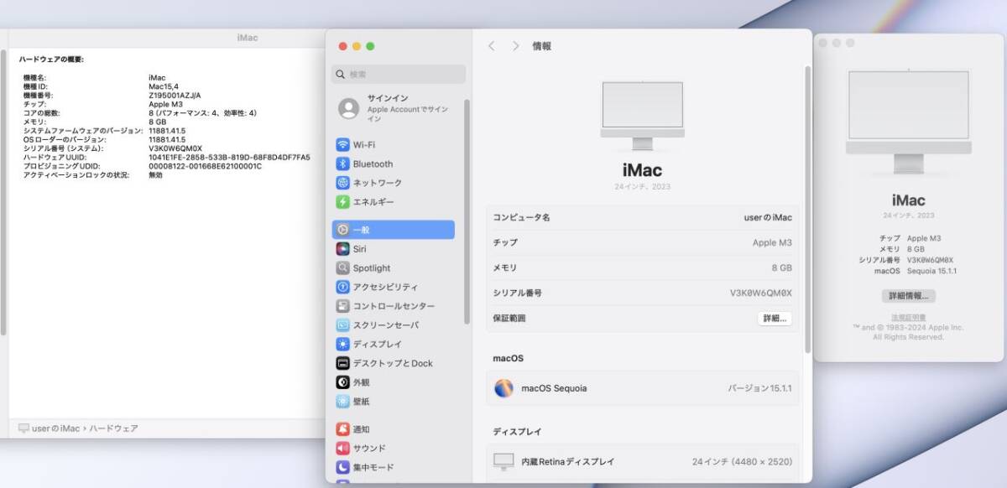The height and width of the screenshot is (488, 1007).
Task: Open the 詳細... warranty details button
Action: pyautogui.click(x=775, y=319)
